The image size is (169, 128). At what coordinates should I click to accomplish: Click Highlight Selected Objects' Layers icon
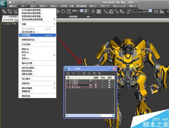(x=89, y=73)
